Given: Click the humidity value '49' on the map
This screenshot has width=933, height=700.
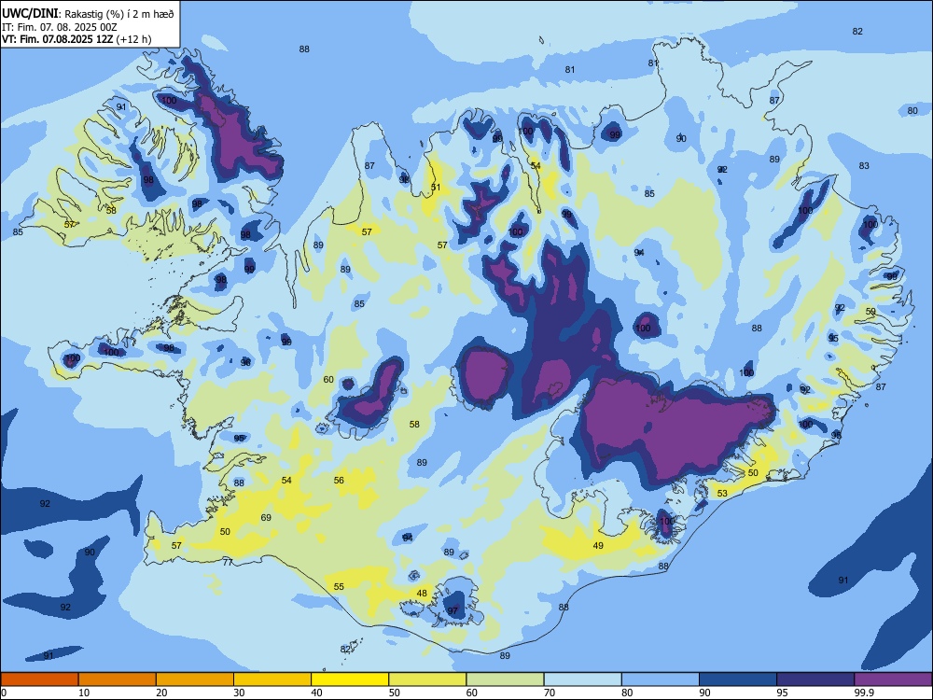Looking at the screenshot, I should click(x=598, y=545).
